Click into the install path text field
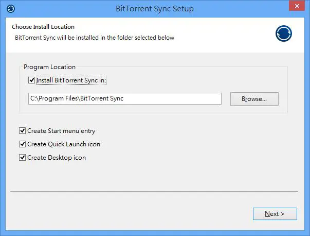This screenshot has height=236, width=310. [125, 98]
